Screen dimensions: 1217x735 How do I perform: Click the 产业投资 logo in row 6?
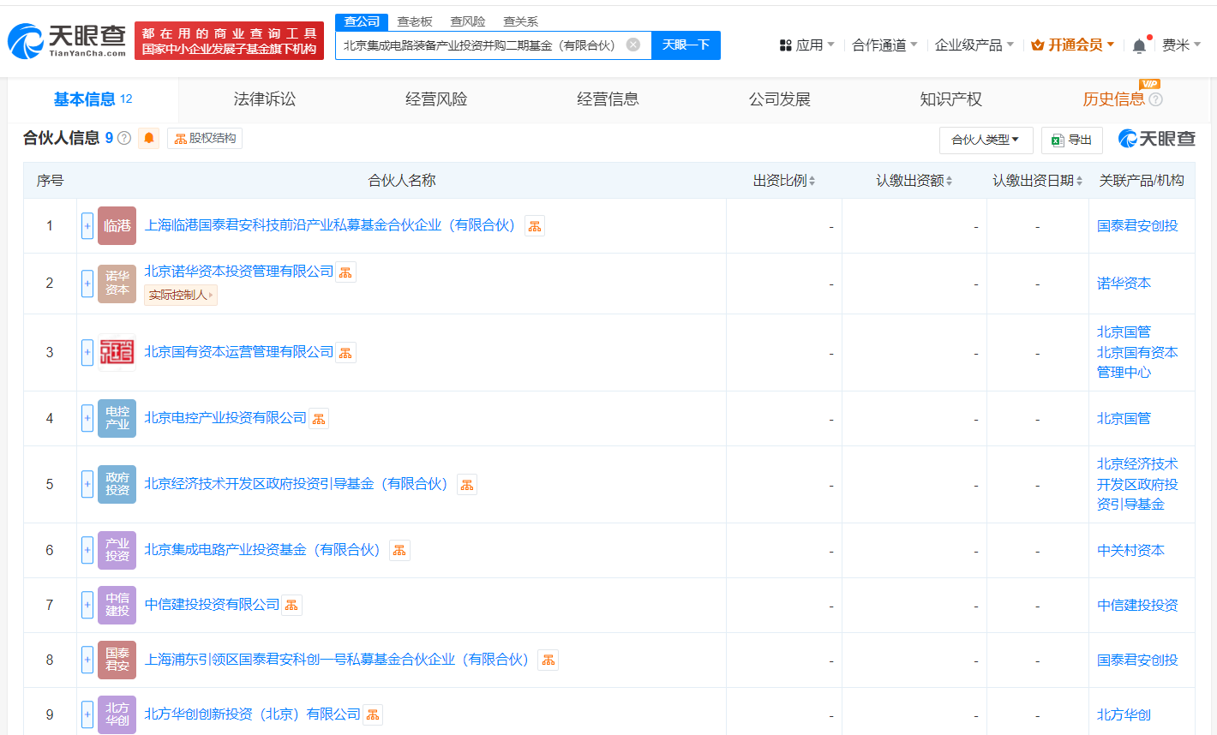pyautogui.click(x=117, y=550)
